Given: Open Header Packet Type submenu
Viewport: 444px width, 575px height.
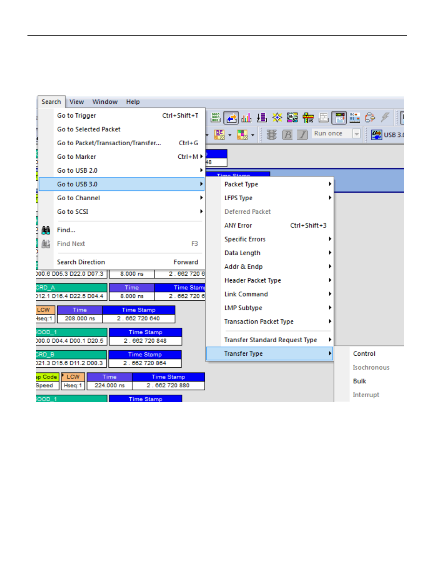Looking at the screenshot, I should pos(269,280).
